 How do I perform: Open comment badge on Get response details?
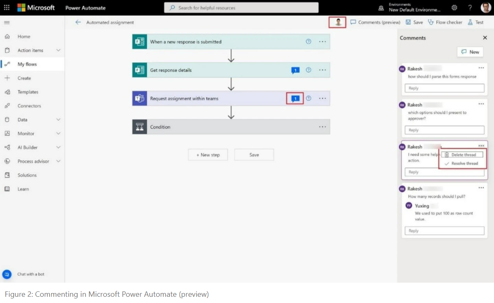pos(295,70)
